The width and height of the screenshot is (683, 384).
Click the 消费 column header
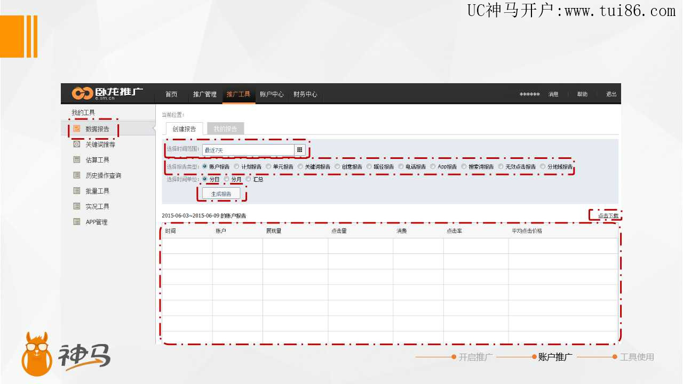(401, 231)
